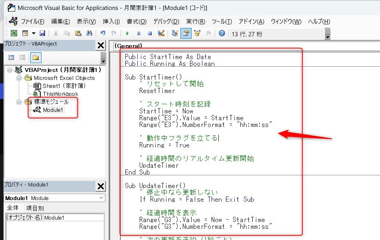The height and width of the screenshot is (240, 380).
Task: Open the デバッグ(D) menu
Action: pos(166,22)
